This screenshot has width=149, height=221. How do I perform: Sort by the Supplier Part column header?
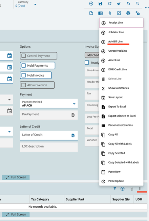pyautogui.click(x=87, y=199)
